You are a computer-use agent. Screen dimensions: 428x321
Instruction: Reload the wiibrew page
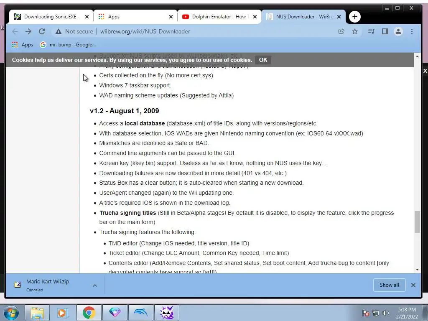(x=42, y=31)
